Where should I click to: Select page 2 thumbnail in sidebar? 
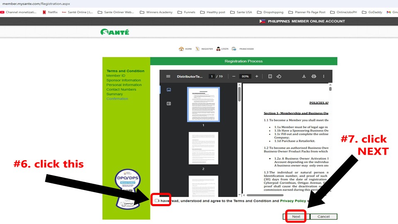[203, 148]
